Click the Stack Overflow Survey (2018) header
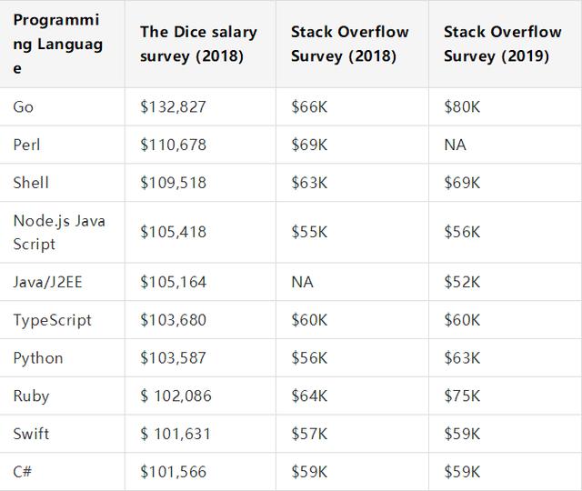582x491 pixels. click(x=349, y=44)
